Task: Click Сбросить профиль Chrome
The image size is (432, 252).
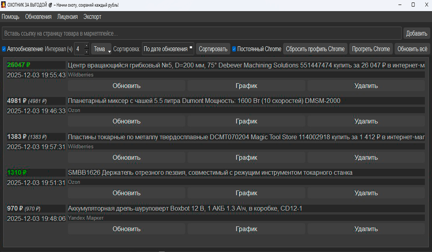Action: click(315, 49)
